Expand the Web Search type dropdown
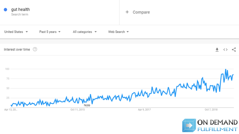Image resolution: width=239 pixels, height=134 pixels. pos(119,32)
